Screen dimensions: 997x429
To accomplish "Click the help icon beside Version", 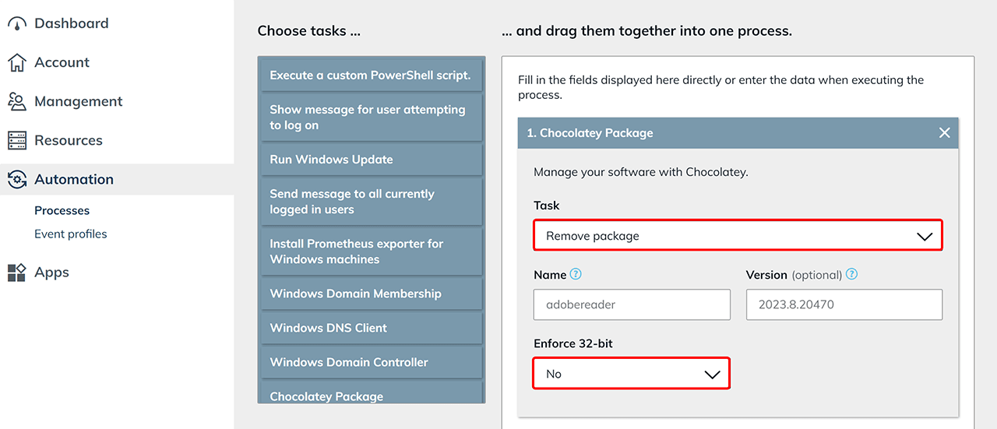I will pyautogui.click(x=852, y=275).
